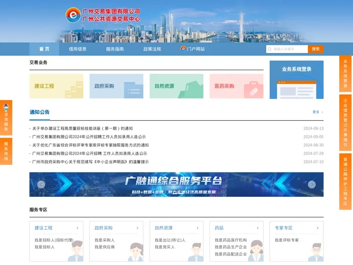Click 更多 link in 通知公告 section
This screenshot has width=353, height=265.
pos(318,112)
